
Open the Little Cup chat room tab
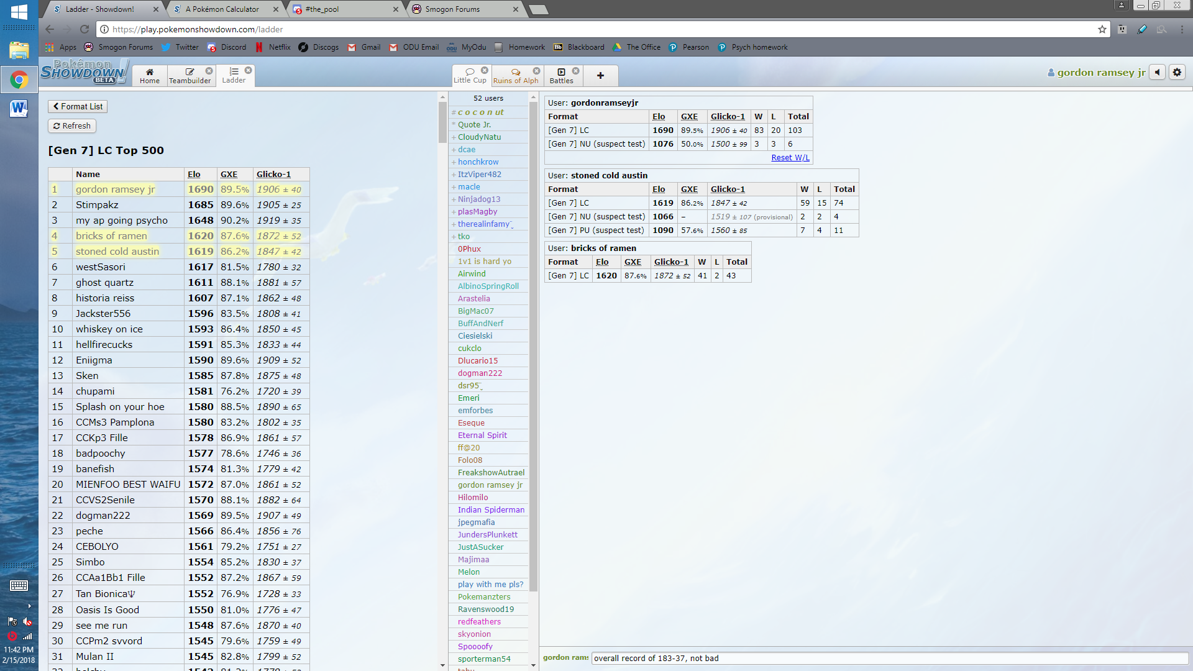point(470,75)
